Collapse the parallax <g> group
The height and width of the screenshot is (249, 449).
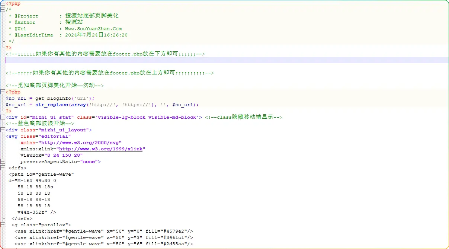[3, 225]
